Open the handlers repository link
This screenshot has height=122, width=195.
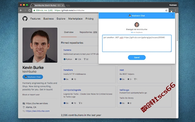[68, 70]
